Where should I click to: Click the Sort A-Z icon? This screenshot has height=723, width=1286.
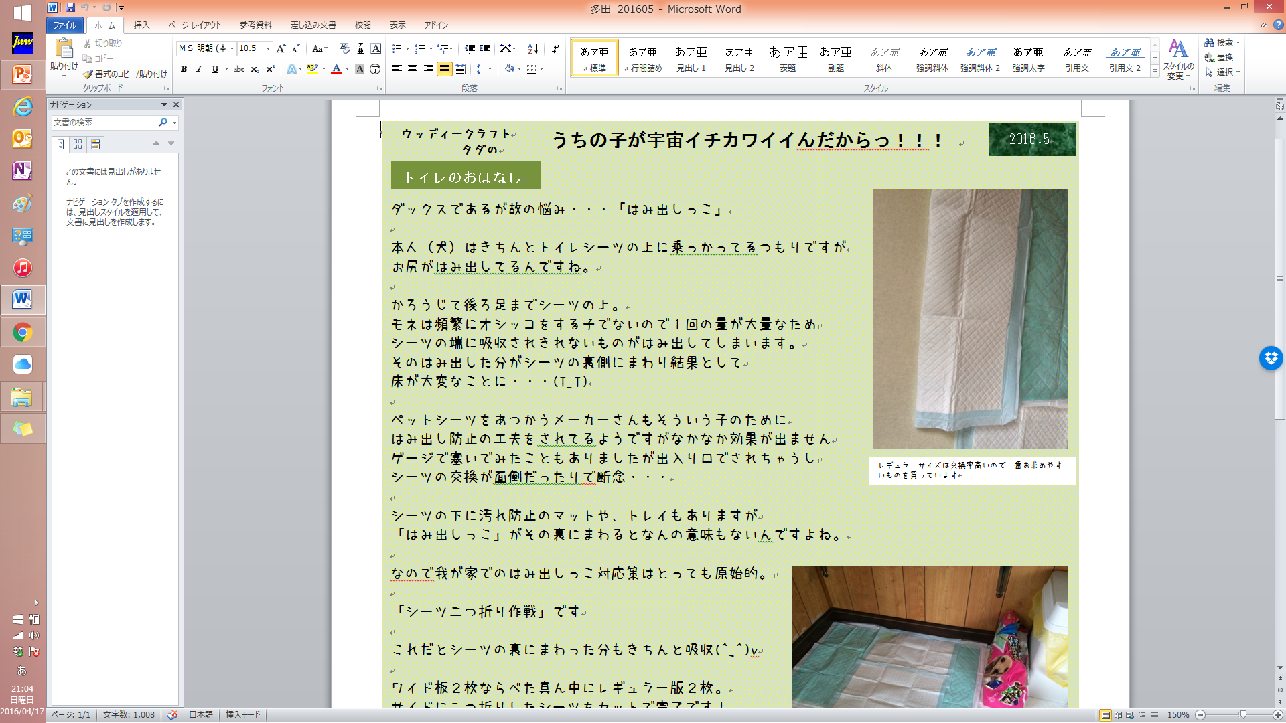[x=533, y=48]
